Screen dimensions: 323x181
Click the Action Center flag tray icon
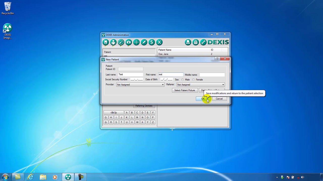287,177
